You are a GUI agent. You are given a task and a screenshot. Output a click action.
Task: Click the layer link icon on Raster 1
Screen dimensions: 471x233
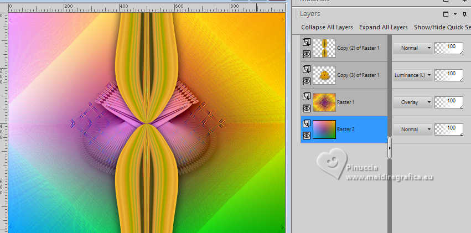(307, 96)
